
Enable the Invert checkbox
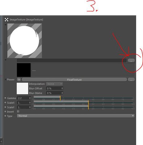point(18,112)
